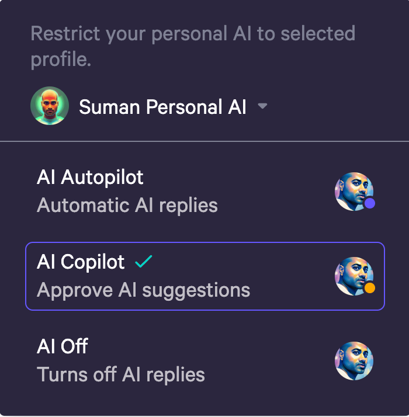Select the AI Copilot mode title
The height and width of the screenshot is (417, 409).
pos(81,262)
